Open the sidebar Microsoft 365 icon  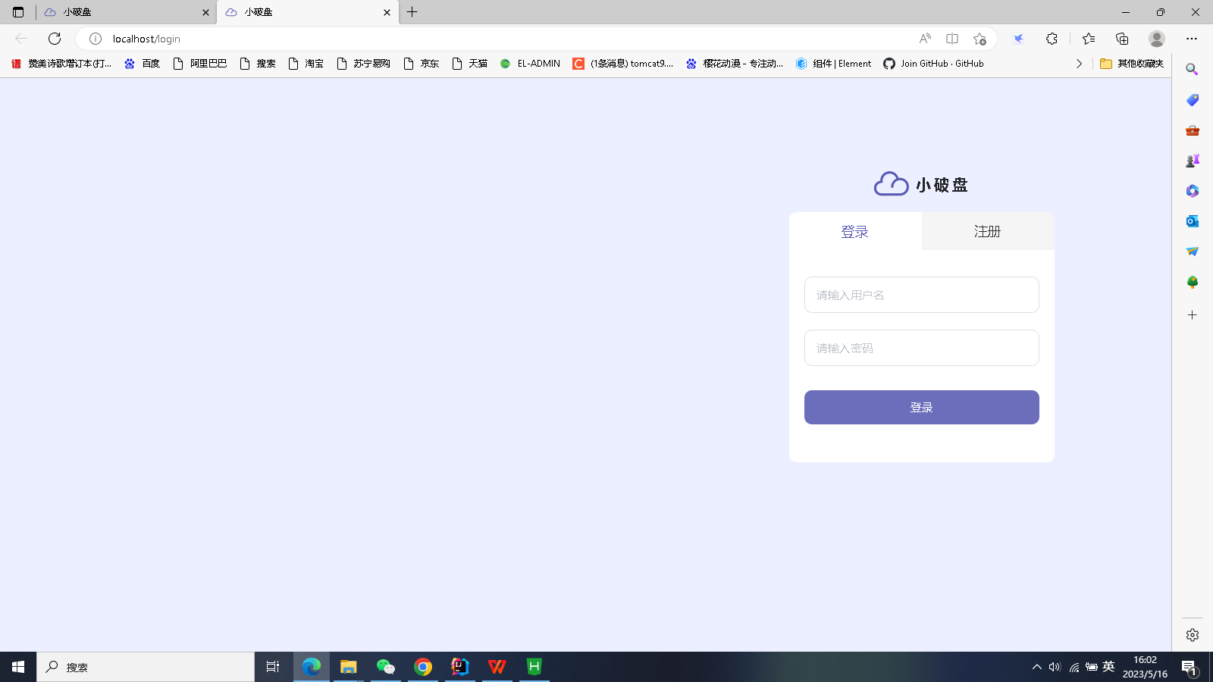coord(1192,191)
